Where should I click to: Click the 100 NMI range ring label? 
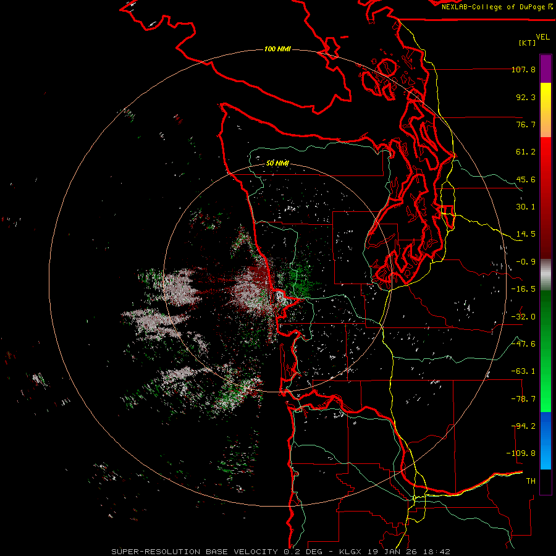[x=277, y=49]
